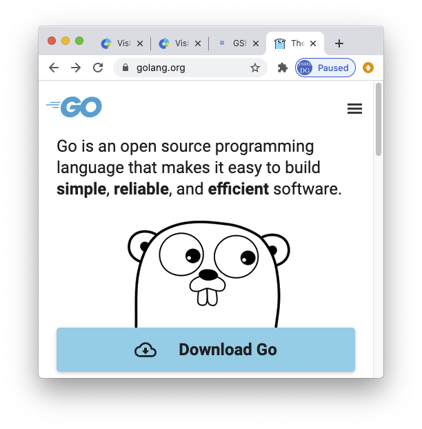This screenshot has width=422, height=429.
Task: Switch to the second Visi tab
Action: 175,43
